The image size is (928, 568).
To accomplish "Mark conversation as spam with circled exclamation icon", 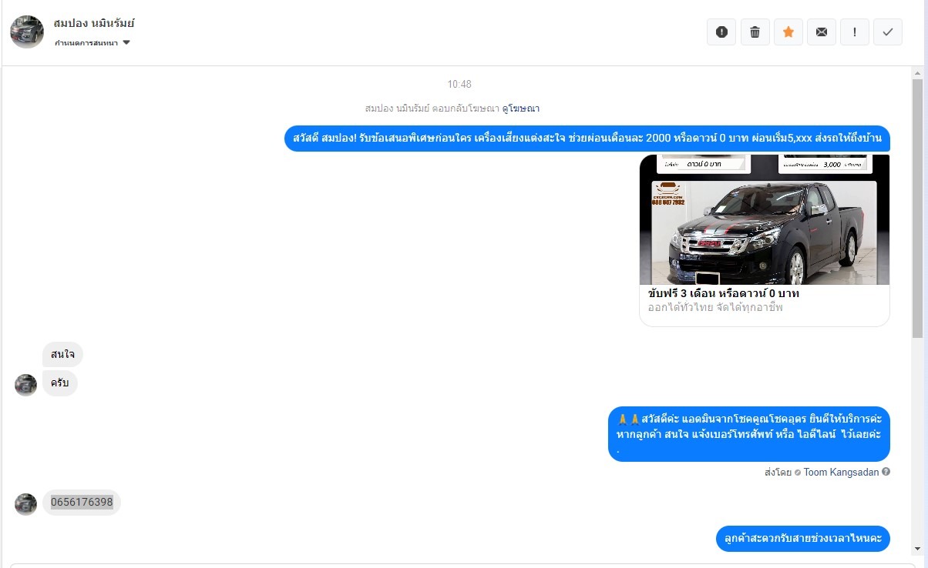I will click(721, 32).
